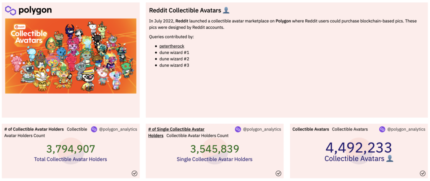Click checkmark icon on Single Holders card
430x181 pixels.
pos(278,173)
